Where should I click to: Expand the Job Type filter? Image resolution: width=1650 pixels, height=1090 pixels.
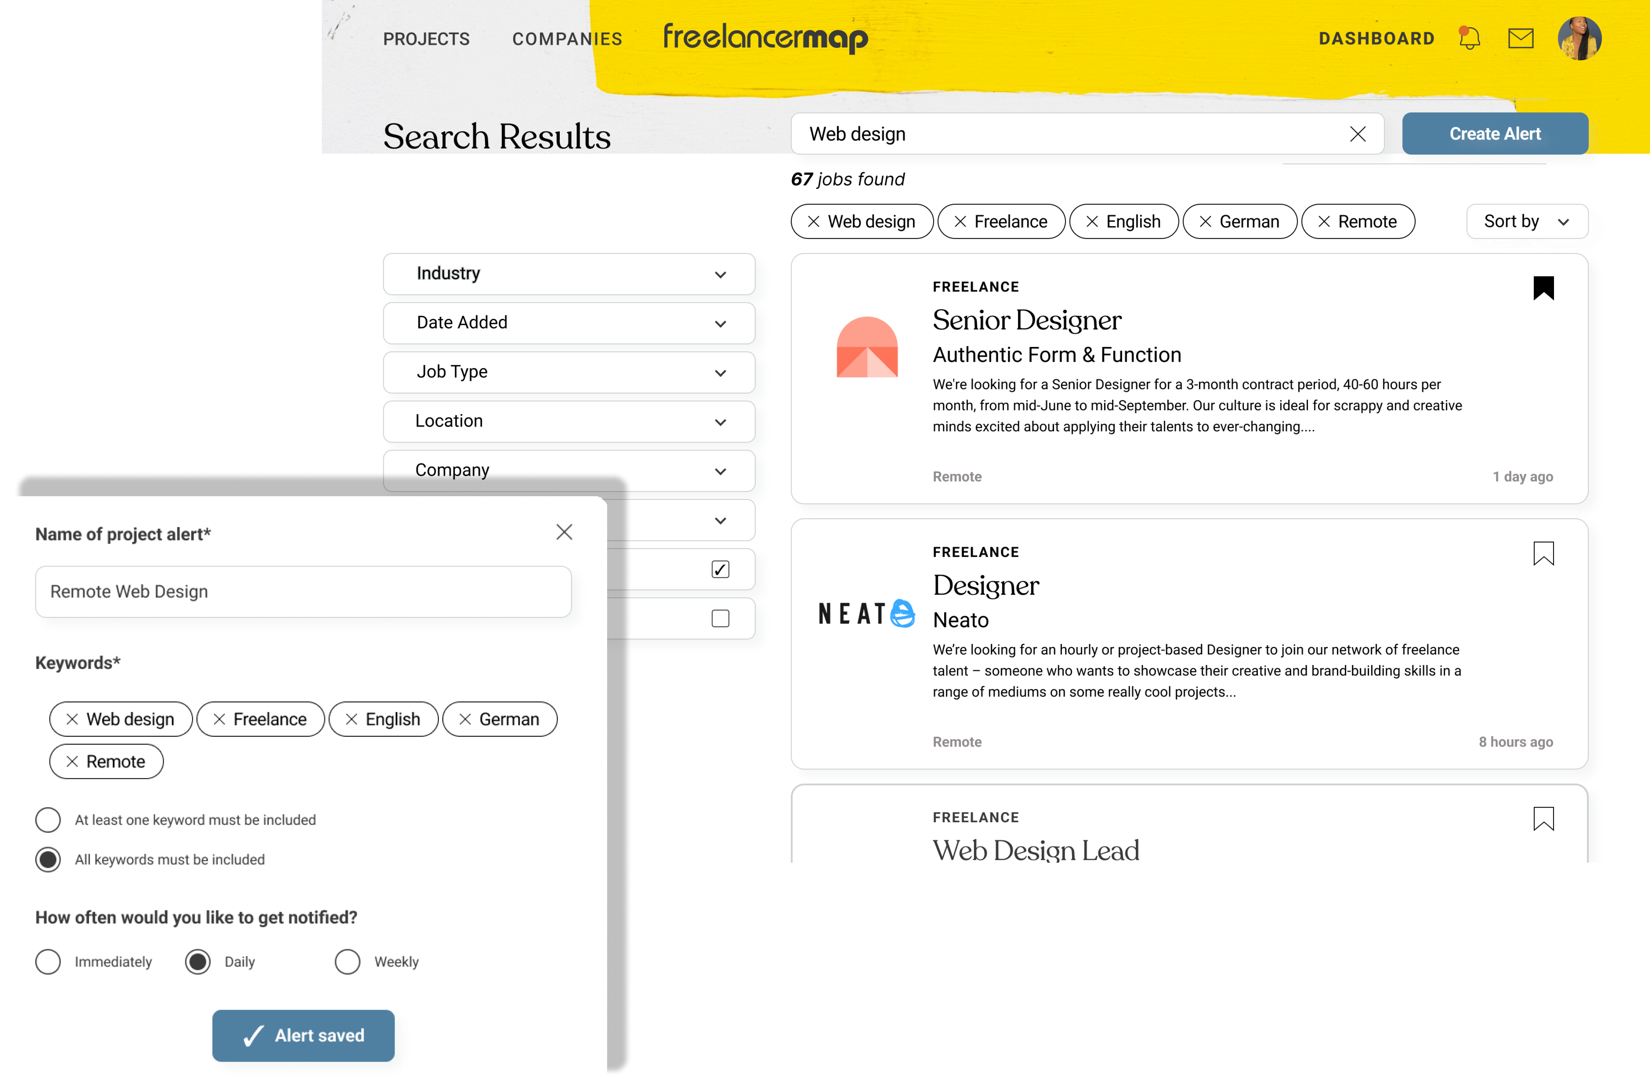pos(568,372)
